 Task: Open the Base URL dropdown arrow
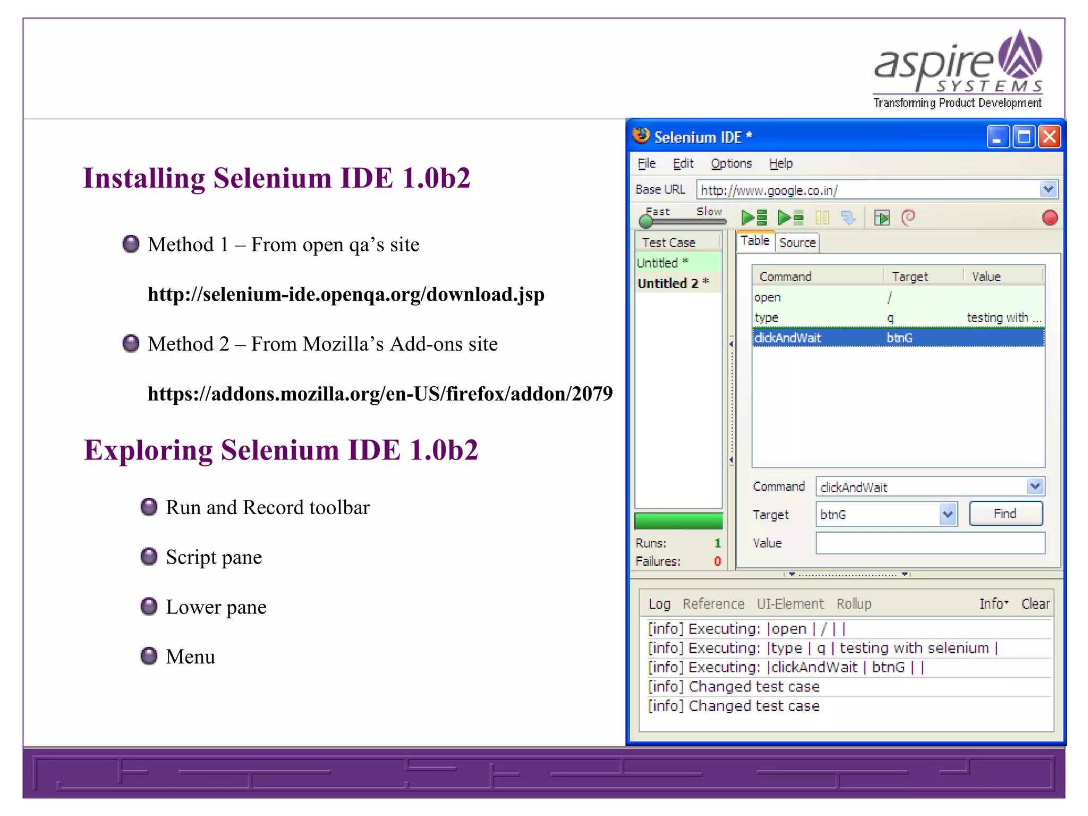[1048, 189]
